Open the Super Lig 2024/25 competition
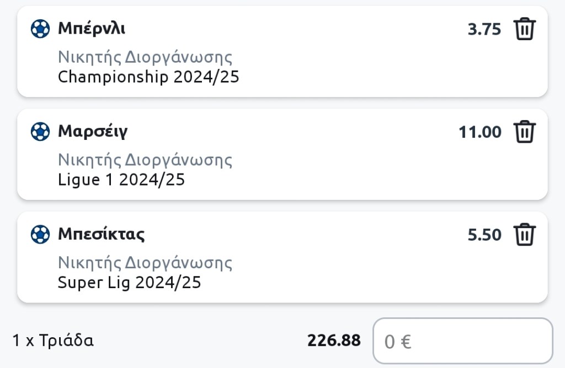Image resolution: width=565 pixels, height=368 pixels. coord(129,283)
